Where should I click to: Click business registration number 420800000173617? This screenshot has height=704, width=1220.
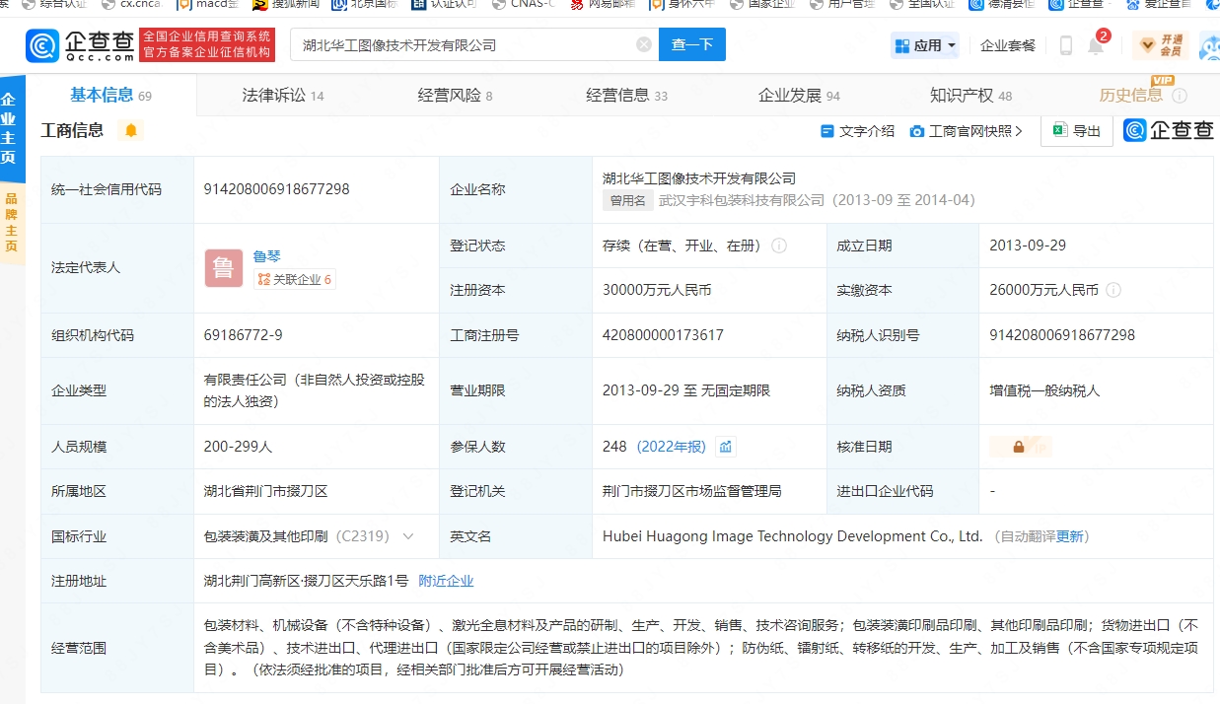pos(663,335)
